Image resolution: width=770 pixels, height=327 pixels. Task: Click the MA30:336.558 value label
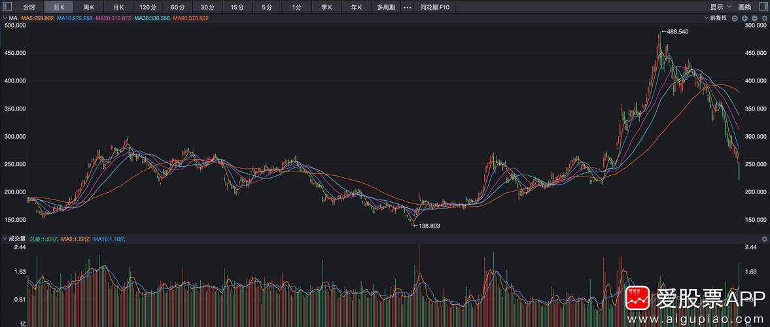click(152, 18)
